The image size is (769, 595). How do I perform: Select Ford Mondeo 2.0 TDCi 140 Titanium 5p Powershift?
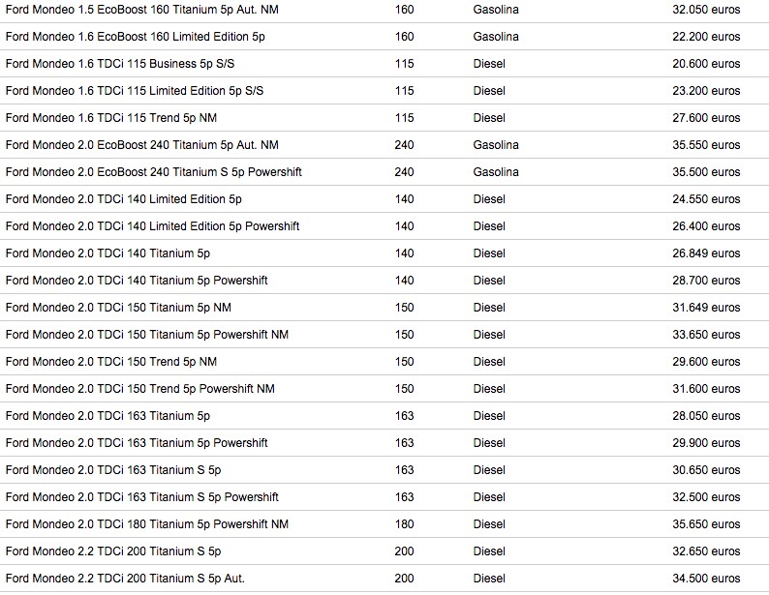coord(137,281)
